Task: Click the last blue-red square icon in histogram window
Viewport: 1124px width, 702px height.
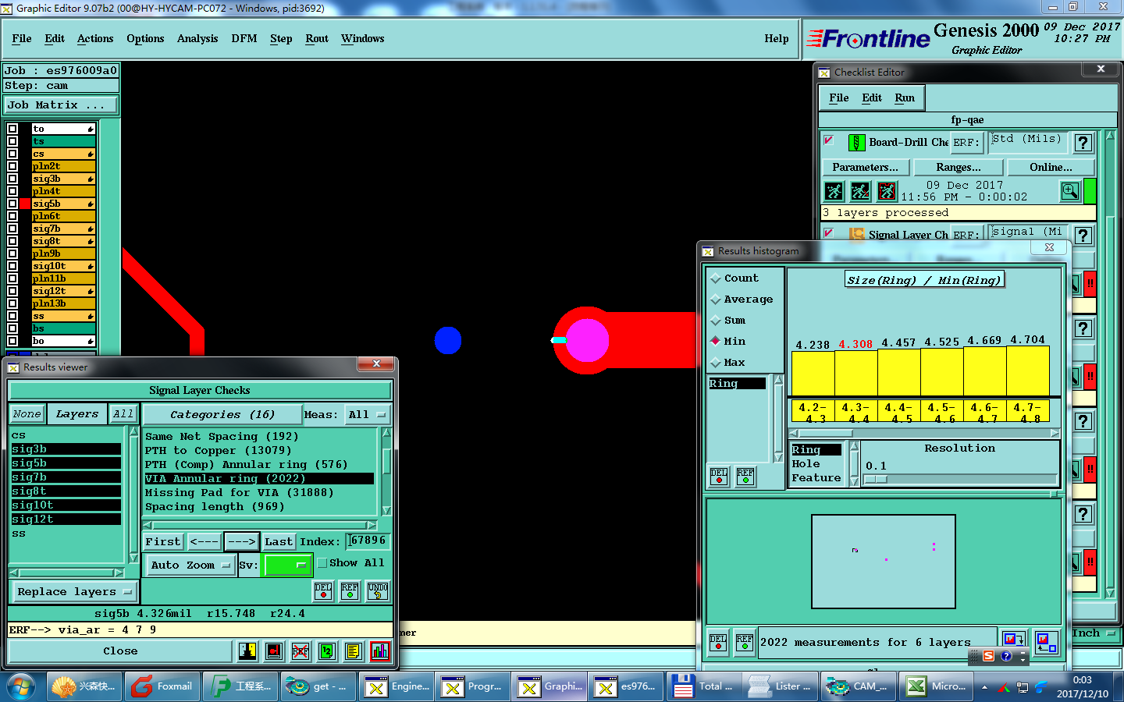Action: pos(1046,643)
